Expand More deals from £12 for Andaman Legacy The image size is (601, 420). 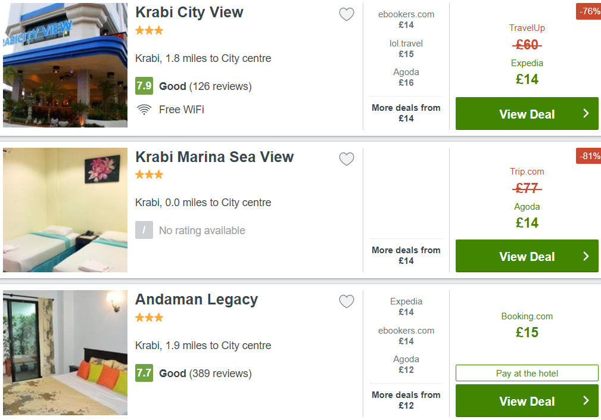tap(406, 400)
